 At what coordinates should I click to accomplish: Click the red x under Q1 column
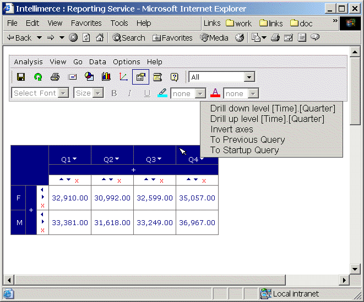[77, 181]
